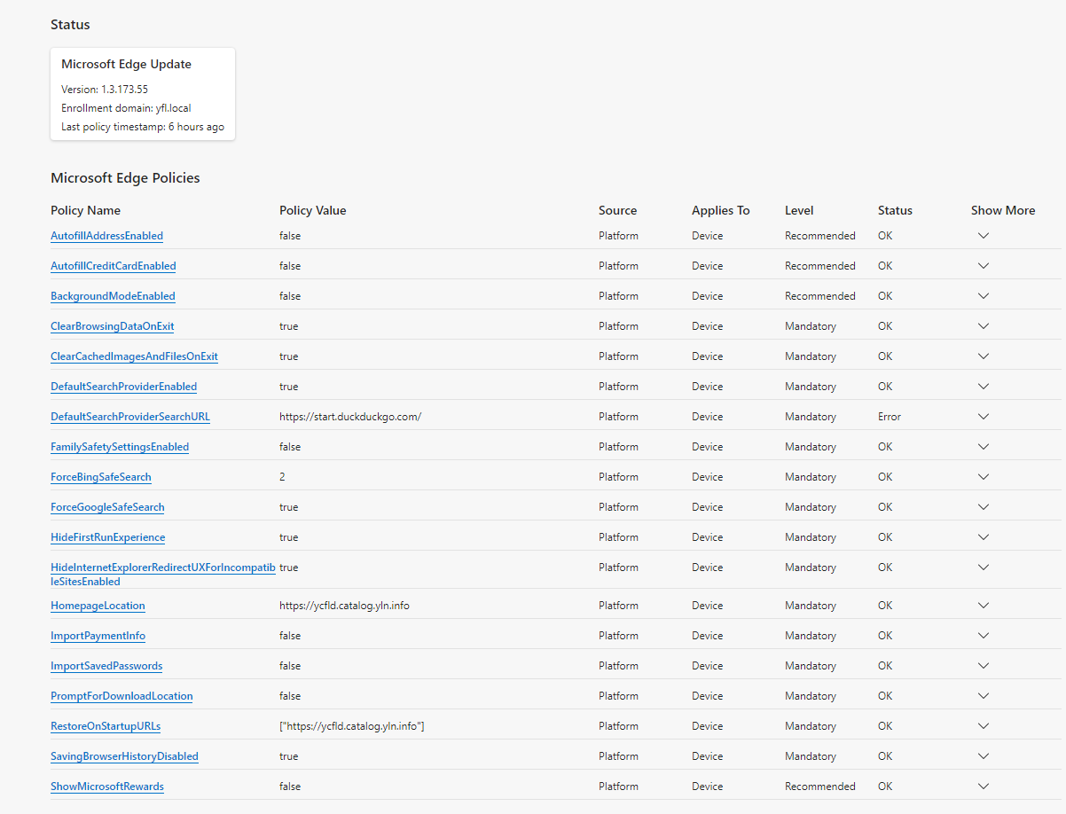Click the Source column header

click(618, 210)
